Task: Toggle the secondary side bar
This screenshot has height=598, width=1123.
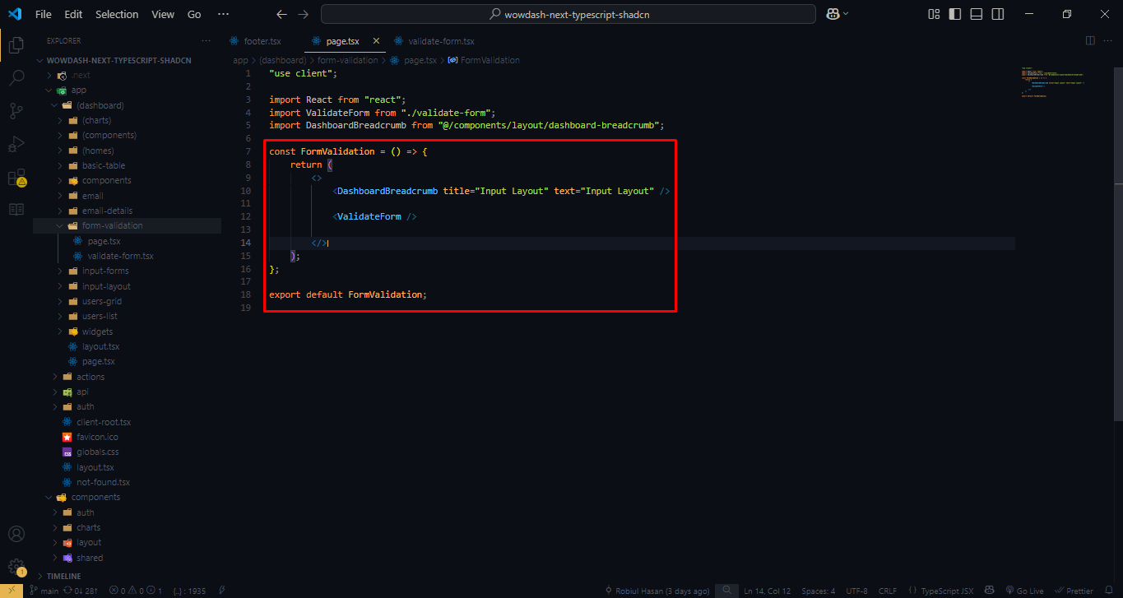Action: 997,13
